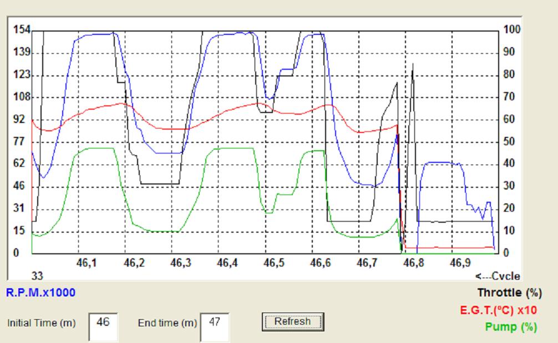558x343 pixels.
Task: Select the 46,7 time axis marker
Action: point(367,263)
